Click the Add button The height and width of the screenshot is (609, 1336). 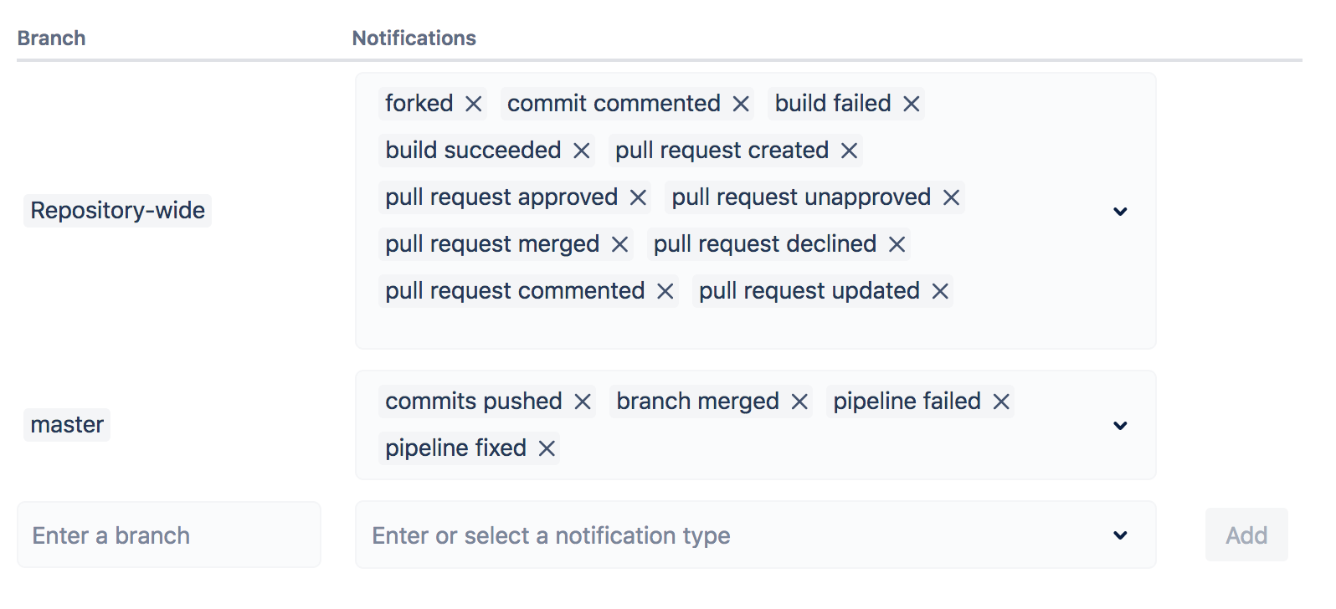coord(1246,535)
